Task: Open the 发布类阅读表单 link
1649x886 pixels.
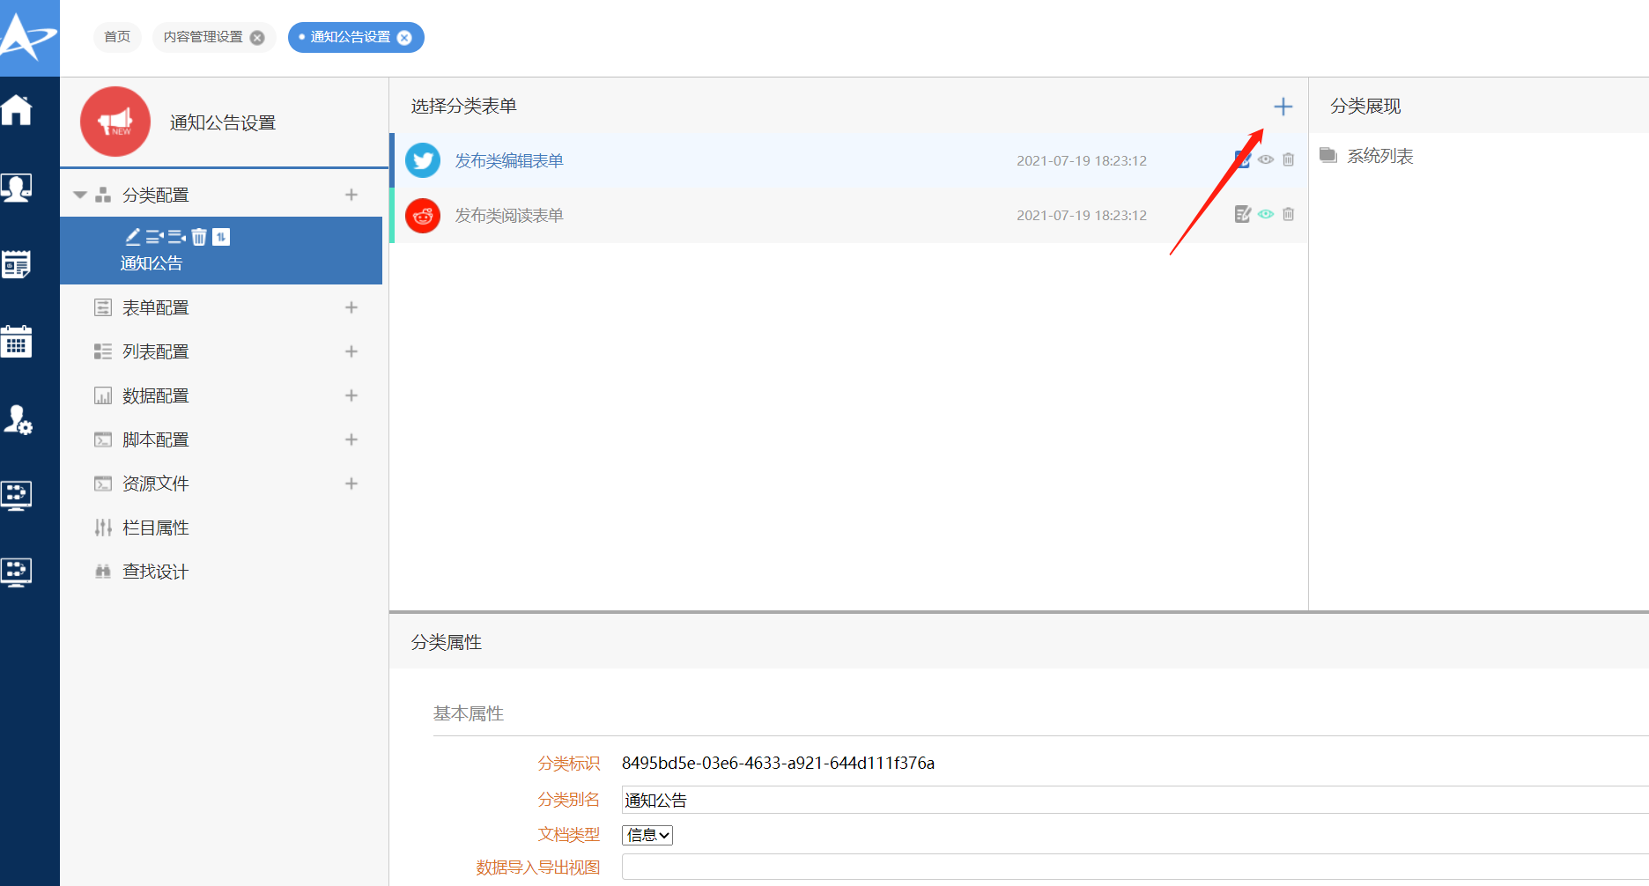Action: pyautogui.click(x=509, y=215)
